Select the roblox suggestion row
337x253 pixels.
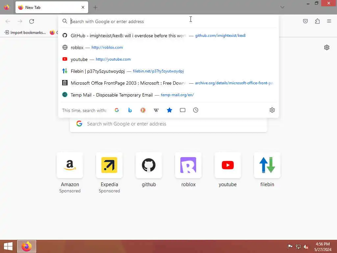click(168, 47)
